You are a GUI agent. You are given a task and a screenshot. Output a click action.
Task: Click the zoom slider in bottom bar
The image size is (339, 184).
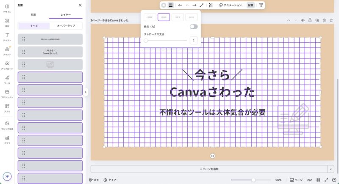pyautogui.click(x=251, y=180)
